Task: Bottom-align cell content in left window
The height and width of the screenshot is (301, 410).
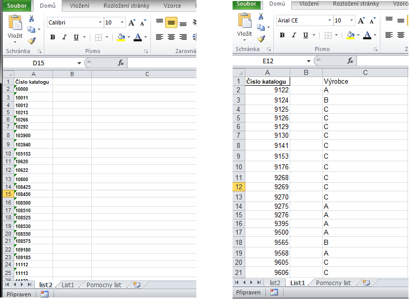Action: coord(183,23)
